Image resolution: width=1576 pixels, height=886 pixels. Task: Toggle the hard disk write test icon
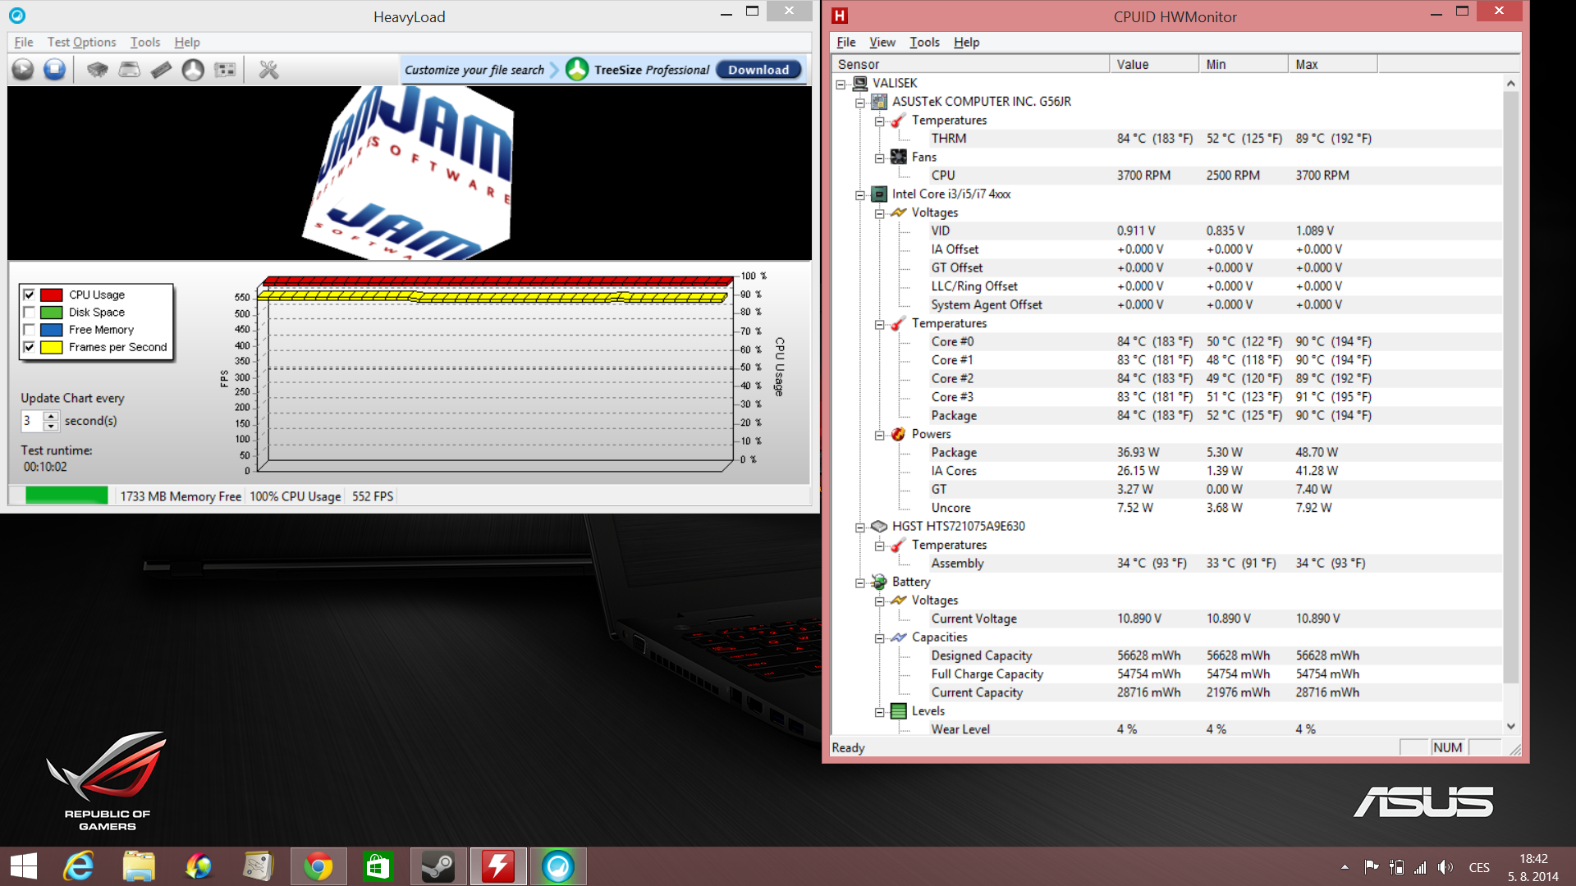[x=129, y=70]
